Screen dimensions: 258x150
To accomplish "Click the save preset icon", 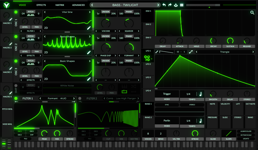I will click(176, 5).
